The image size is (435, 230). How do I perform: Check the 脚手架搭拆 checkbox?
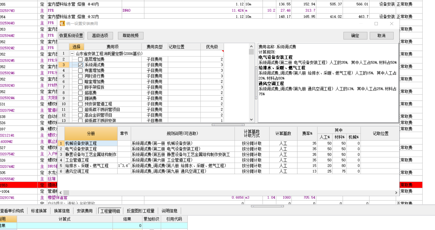pos(80,87)
